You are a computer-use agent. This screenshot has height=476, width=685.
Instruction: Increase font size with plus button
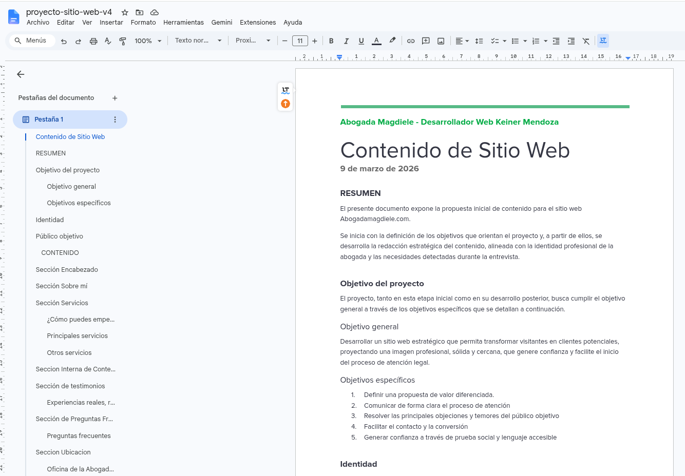315,41
